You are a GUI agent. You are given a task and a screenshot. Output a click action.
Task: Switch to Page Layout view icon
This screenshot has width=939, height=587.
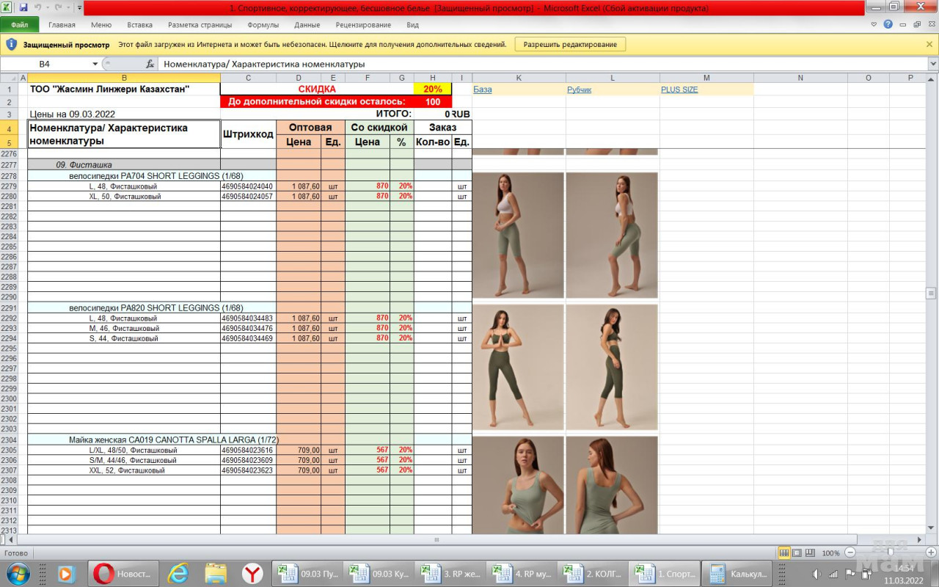(797, 553)
